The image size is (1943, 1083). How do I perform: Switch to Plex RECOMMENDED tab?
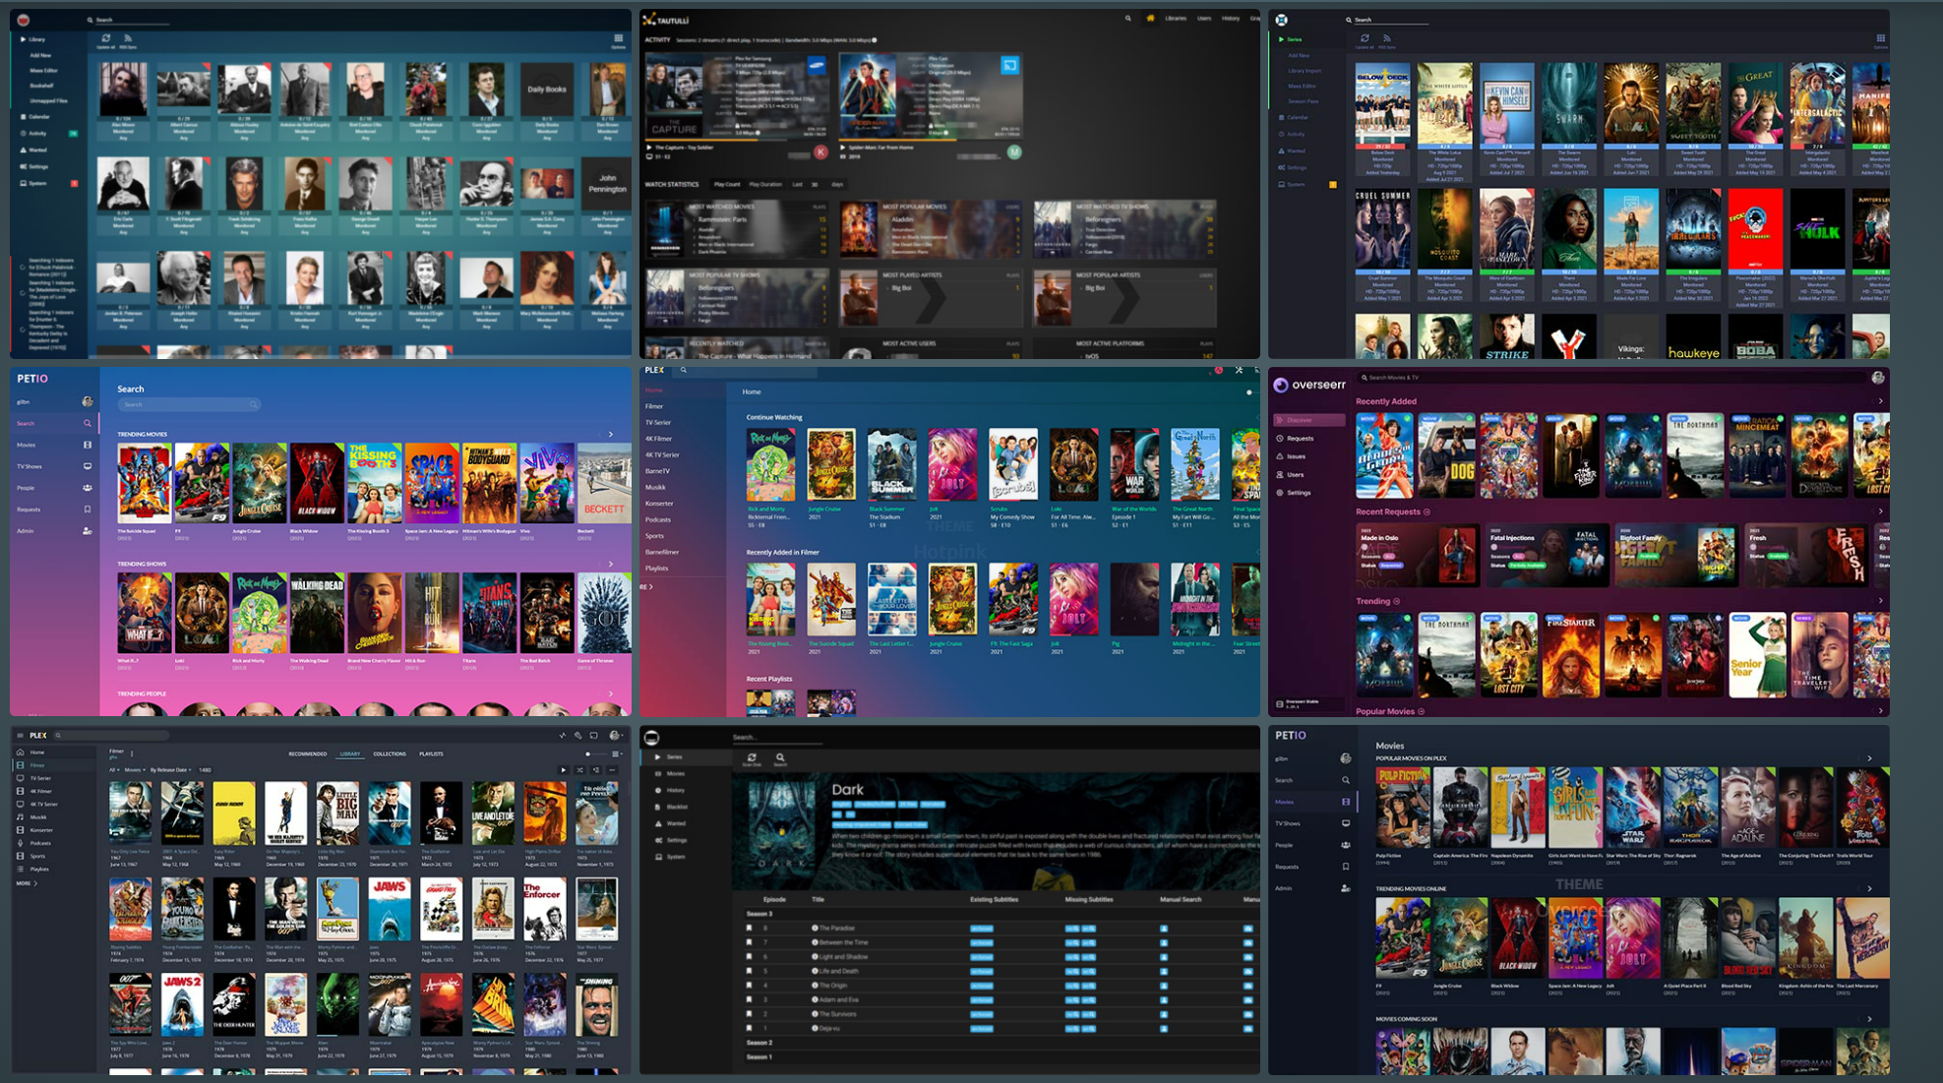[x=307, y=754]
